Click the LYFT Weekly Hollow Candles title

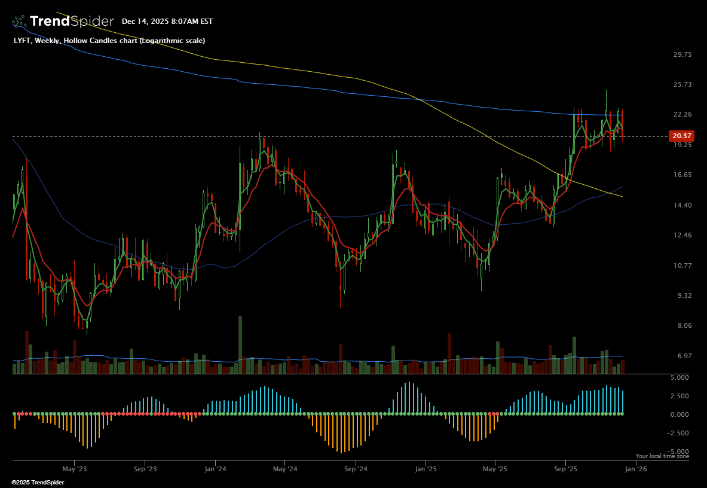point(109,41)
